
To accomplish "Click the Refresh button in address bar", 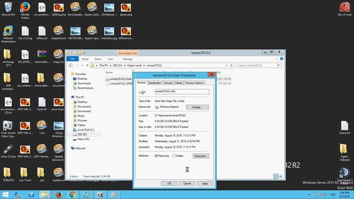I will [x=231, y=65].
